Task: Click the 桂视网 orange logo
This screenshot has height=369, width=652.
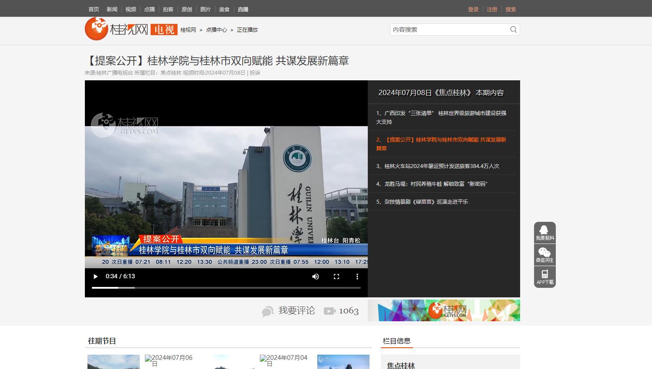Action: click(97, 29)
